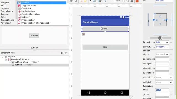Click the stateListAnimator property field

162,68
